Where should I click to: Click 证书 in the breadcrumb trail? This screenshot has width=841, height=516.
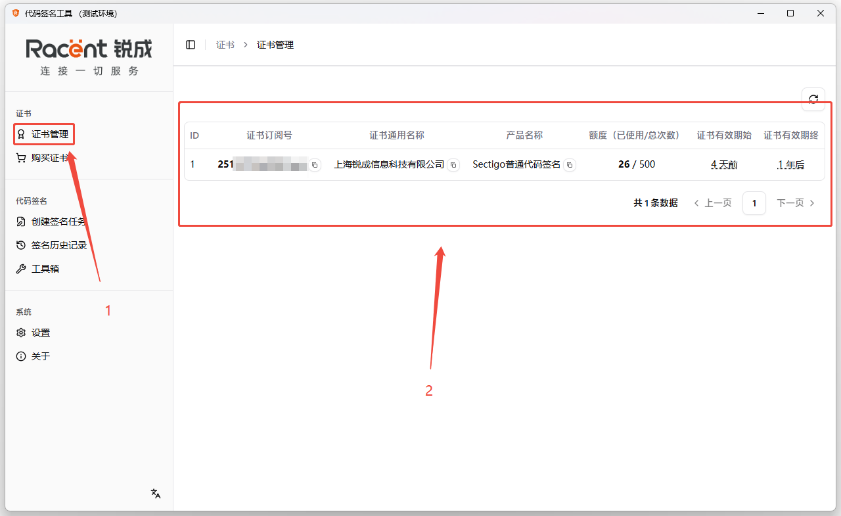225,44
